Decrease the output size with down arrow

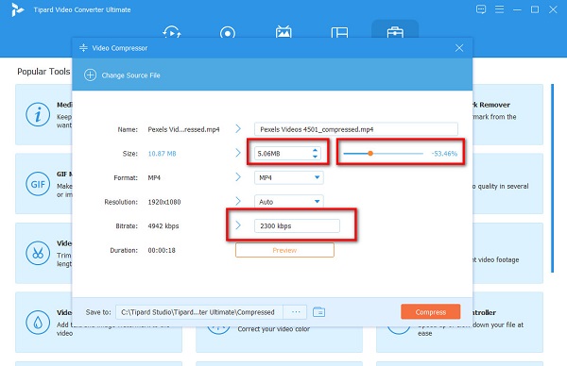point(315,157)
